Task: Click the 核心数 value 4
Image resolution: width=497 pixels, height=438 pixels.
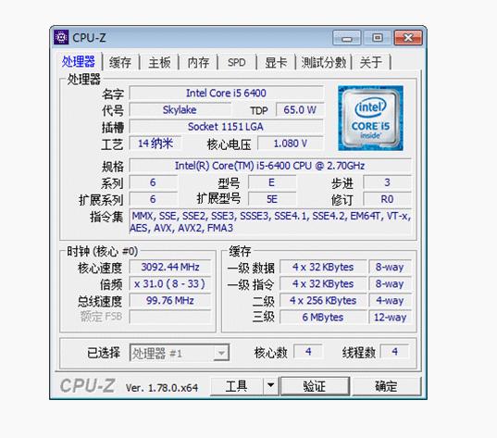Action: pos(308,351)
